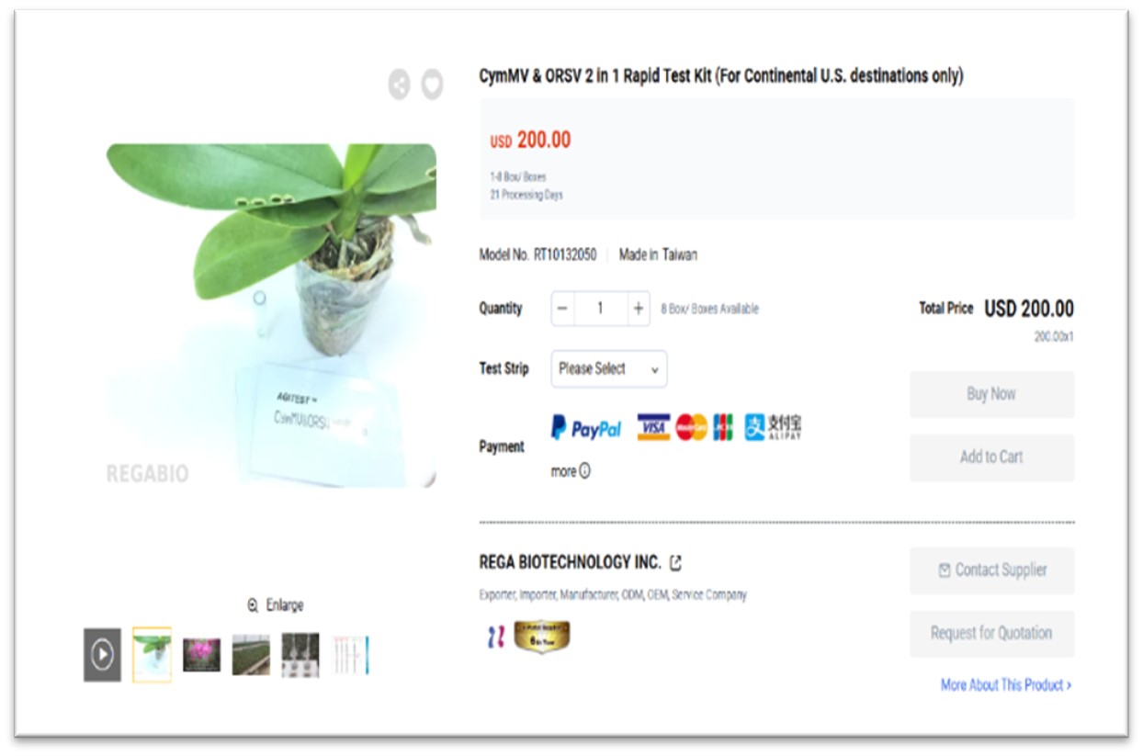Click Contact Supplier button

point(991,570)
